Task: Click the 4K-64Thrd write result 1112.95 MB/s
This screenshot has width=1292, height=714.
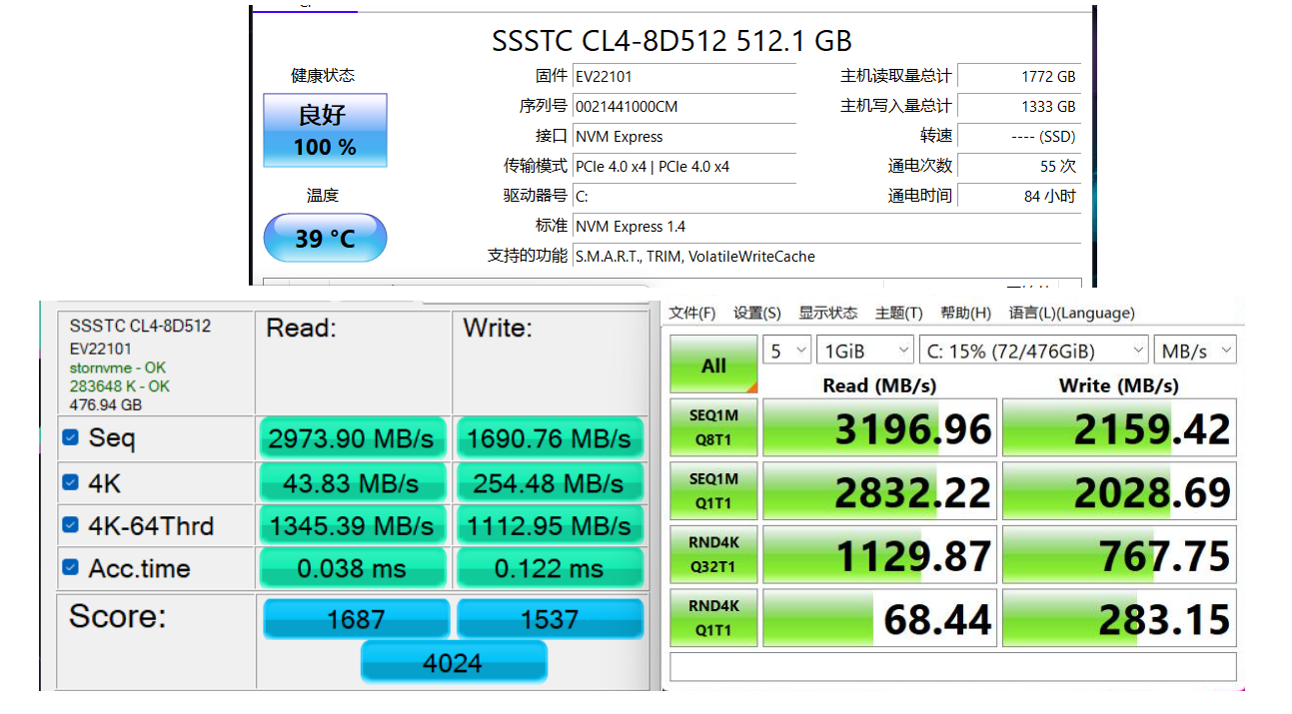Action: [x=550, y=525]
